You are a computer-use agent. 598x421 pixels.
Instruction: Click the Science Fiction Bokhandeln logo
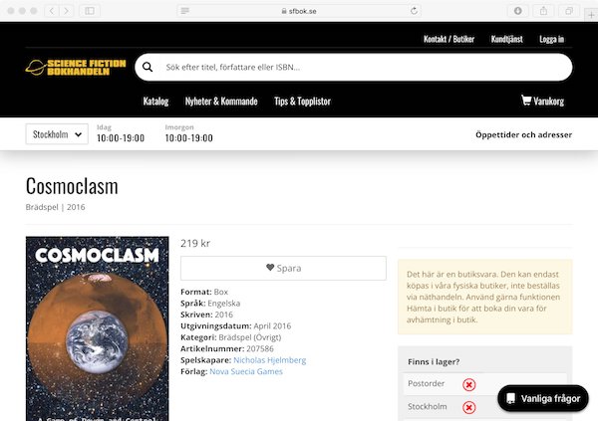[76, 67]
